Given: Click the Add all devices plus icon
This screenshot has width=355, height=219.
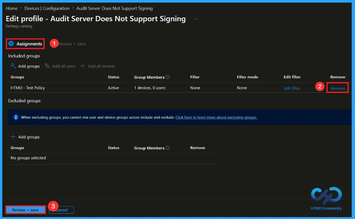Looking at the screenshot, I should [83, 66].
